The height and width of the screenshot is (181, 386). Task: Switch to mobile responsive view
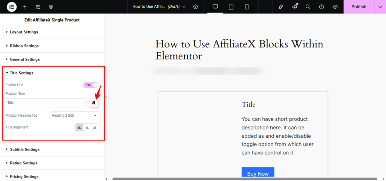pyautogui.click(x=247, y=7)
